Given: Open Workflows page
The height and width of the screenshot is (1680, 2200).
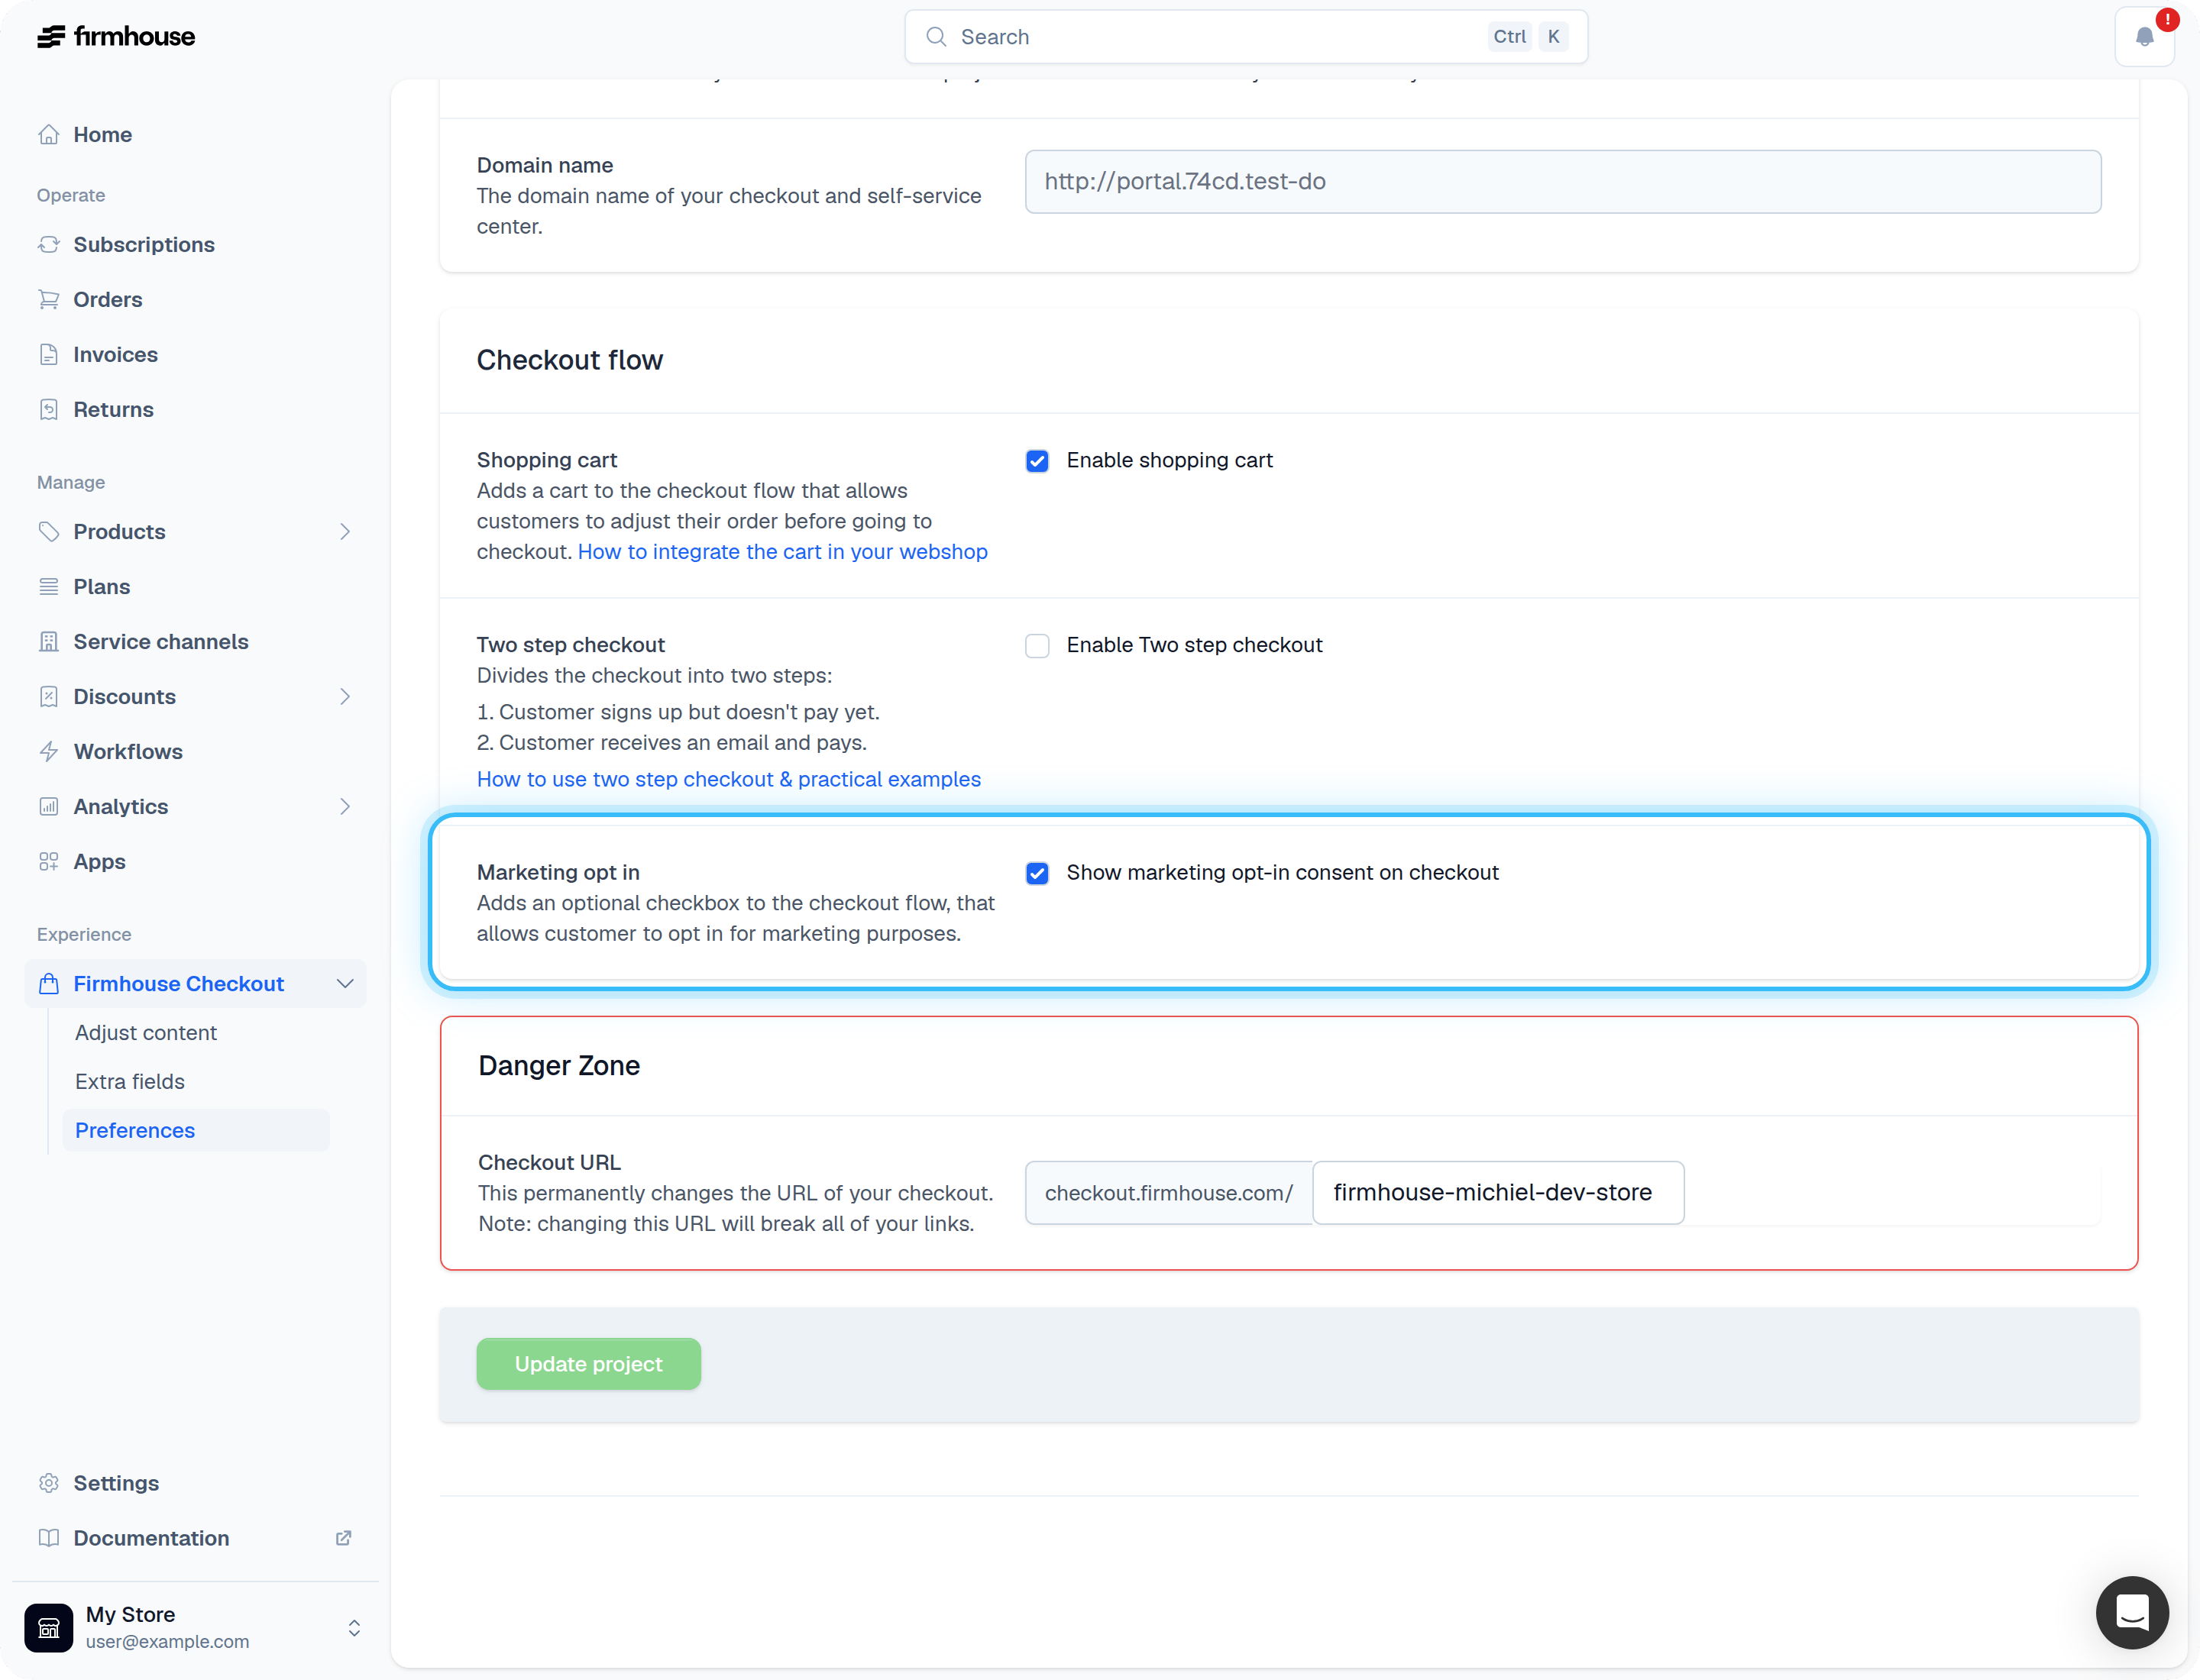Looking at the screenshot, I should (x=128, y=751).
